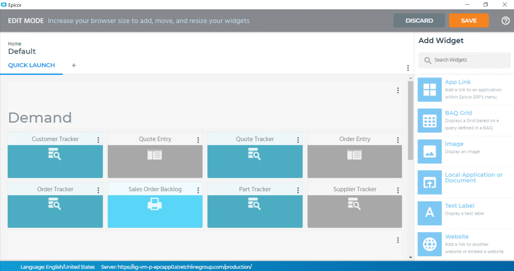Viewport: 514px width, 271px height.
Task: Click the scrollbar down arrow
Action: tap(410, 257)
